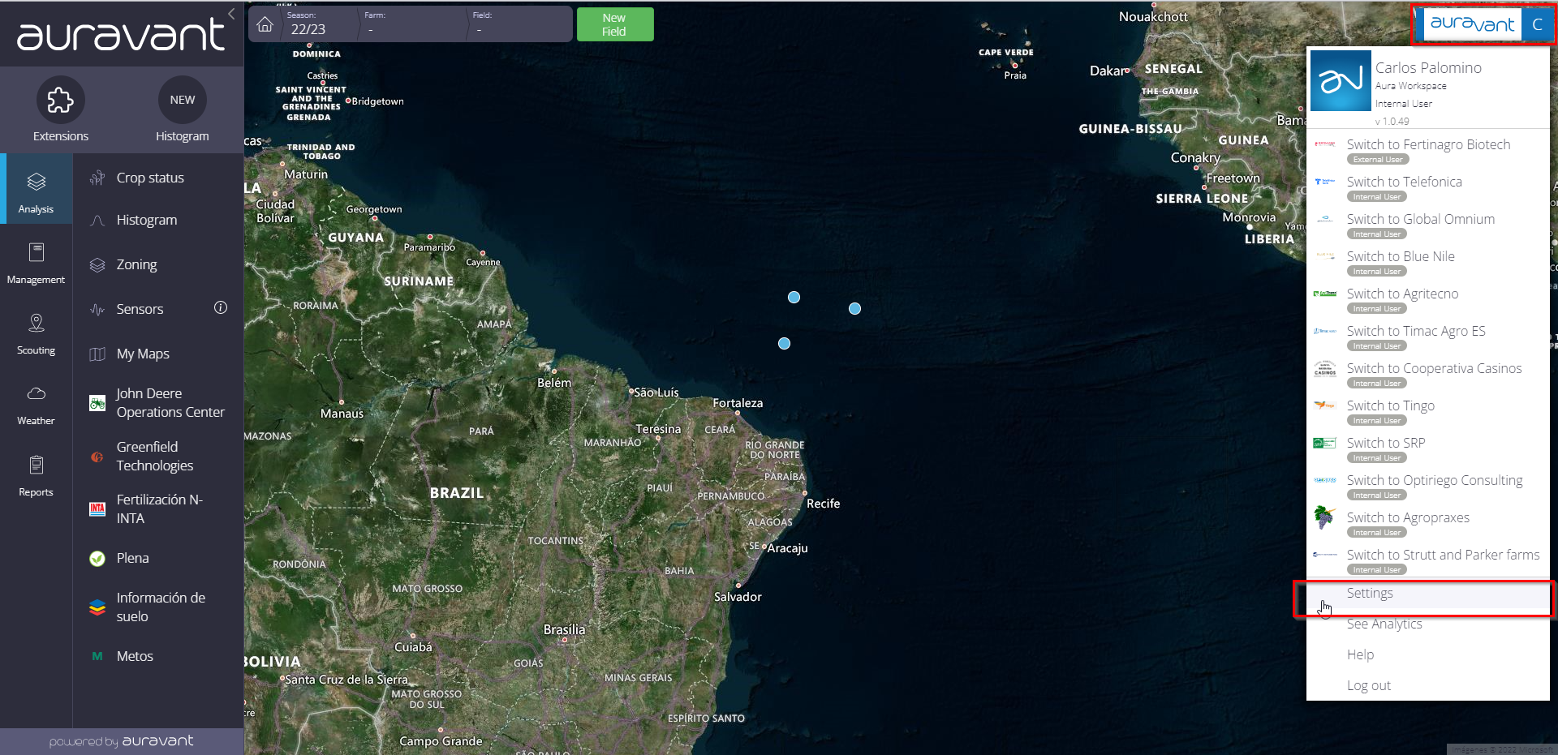Click the INTA Fertilización icon
Image resolution: width=1558 pixels, height=755 pixels.
(x=97, y=509)
